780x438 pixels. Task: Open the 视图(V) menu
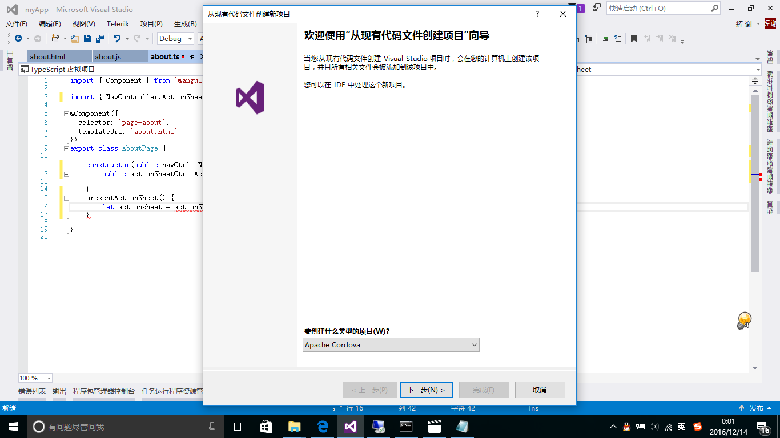point(84,24)
